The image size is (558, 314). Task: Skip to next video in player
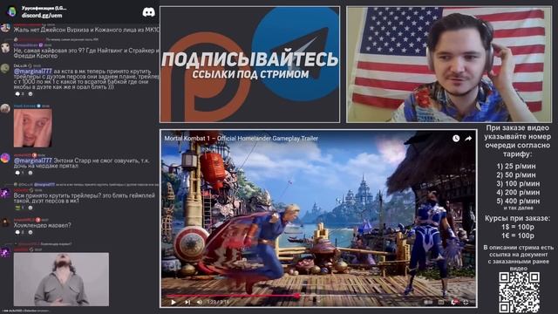click(187, 302)
